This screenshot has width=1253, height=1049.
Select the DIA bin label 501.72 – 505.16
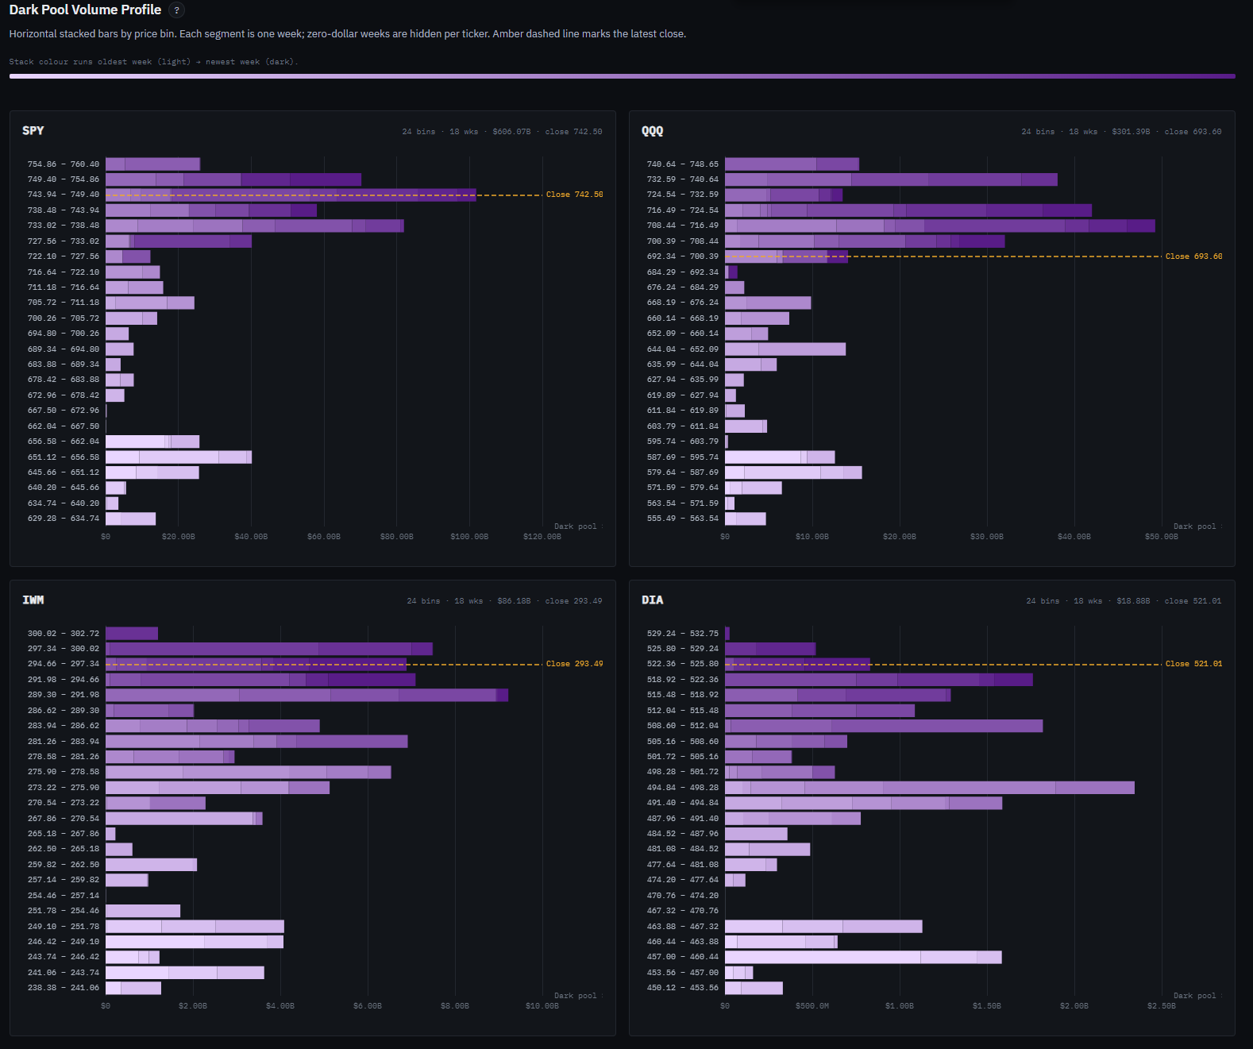(x=683, y=757)
